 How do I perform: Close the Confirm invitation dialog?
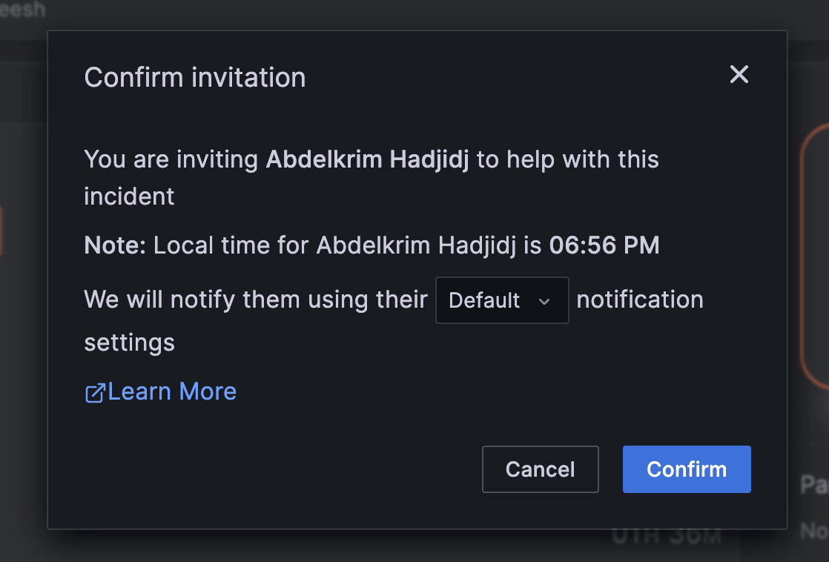tap(739, 74)
